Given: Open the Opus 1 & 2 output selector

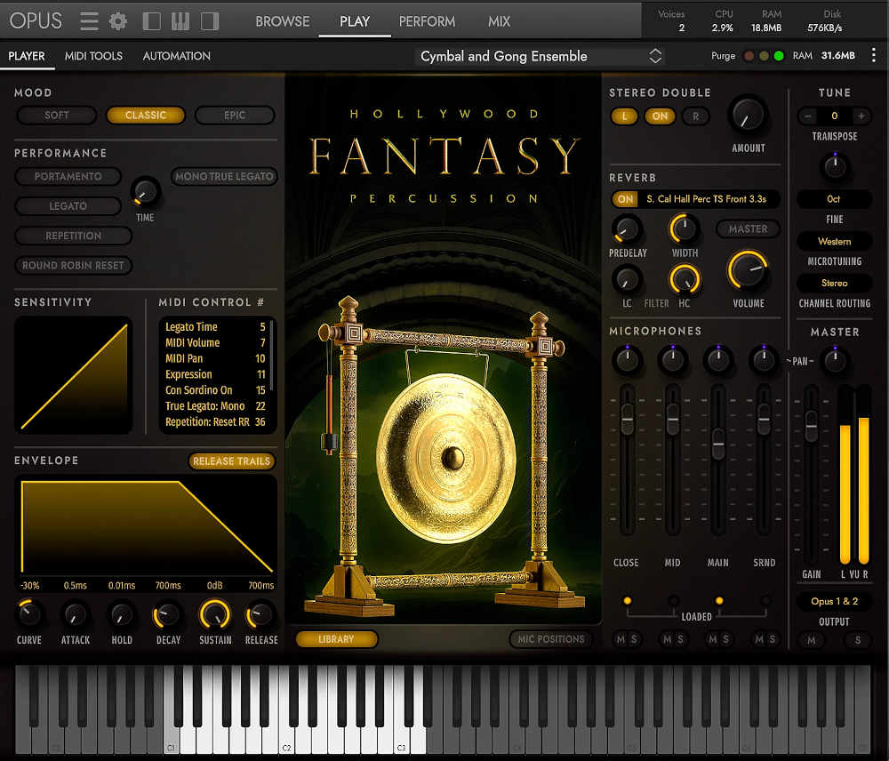Looking at the screenshot, I should [x=834, y=601].
